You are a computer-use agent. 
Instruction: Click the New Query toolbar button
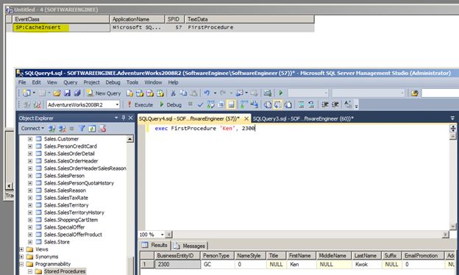(104, 93)
